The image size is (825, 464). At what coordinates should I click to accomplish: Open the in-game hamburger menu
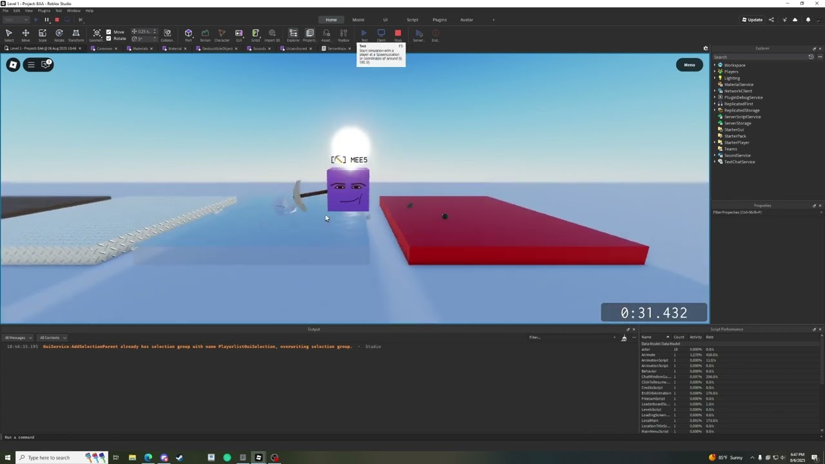point(31,64)
